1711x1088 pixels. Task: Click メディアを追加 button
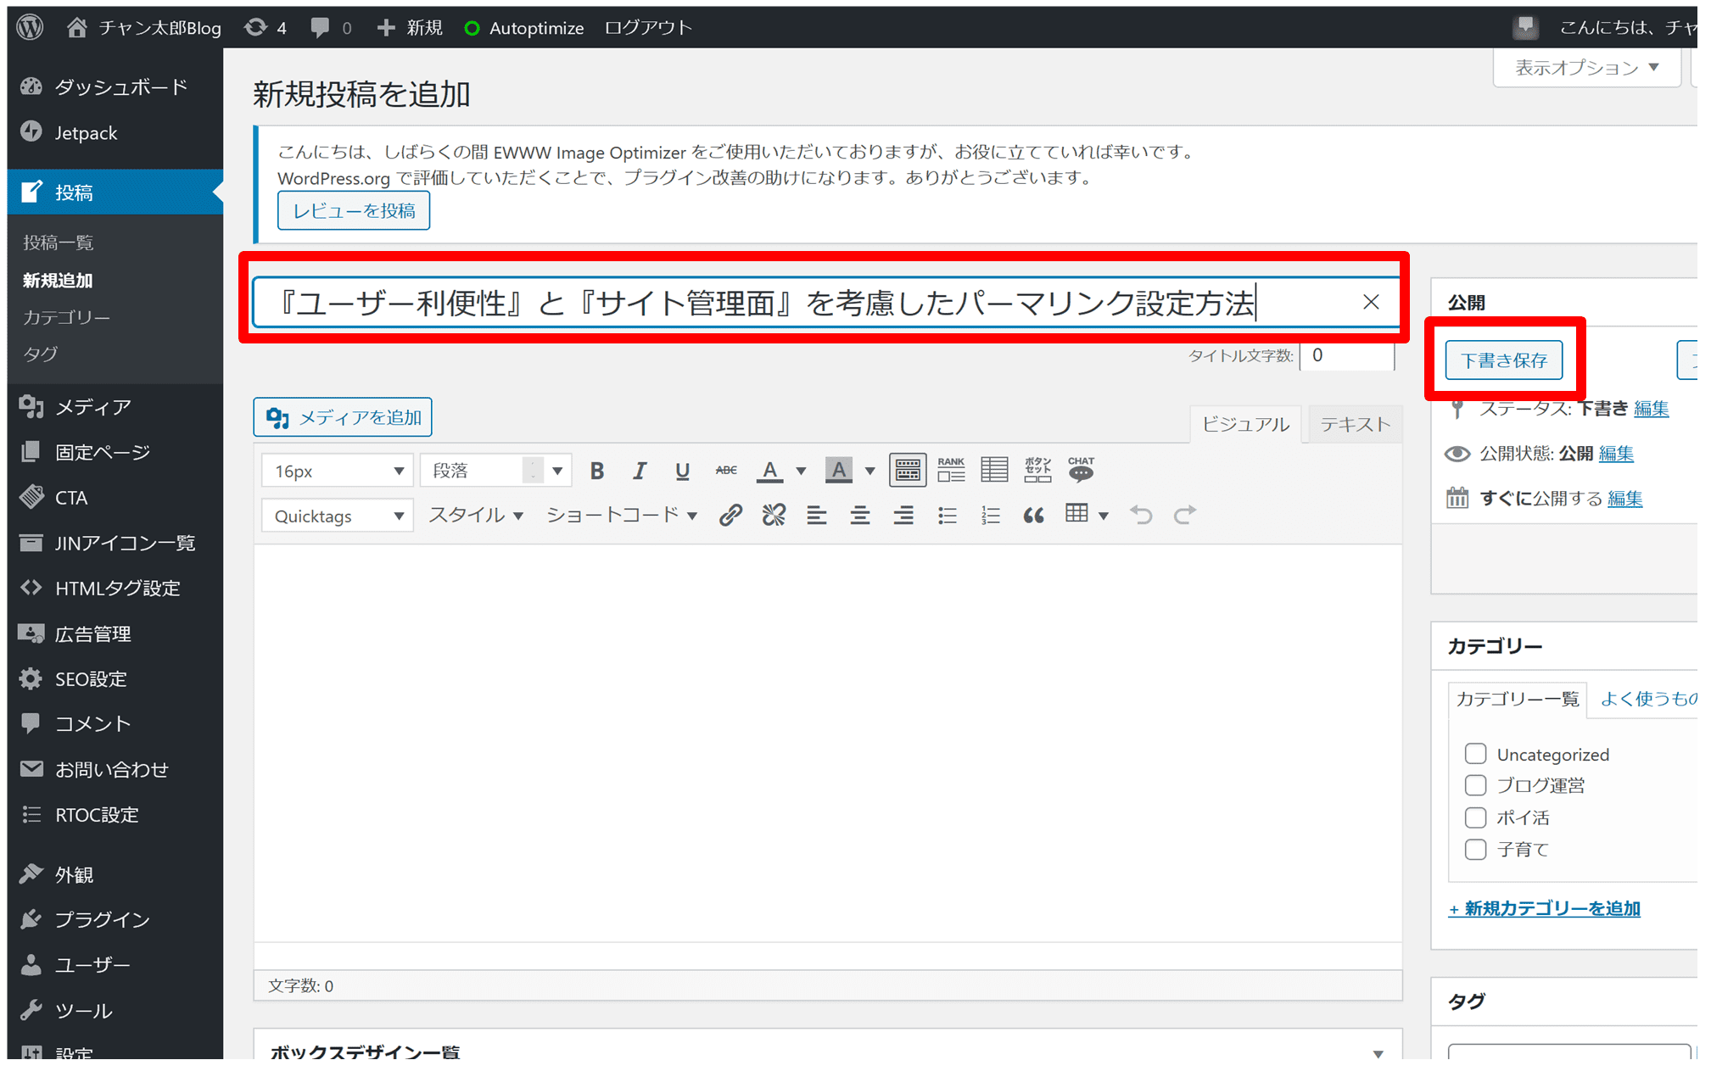(343, 417)
